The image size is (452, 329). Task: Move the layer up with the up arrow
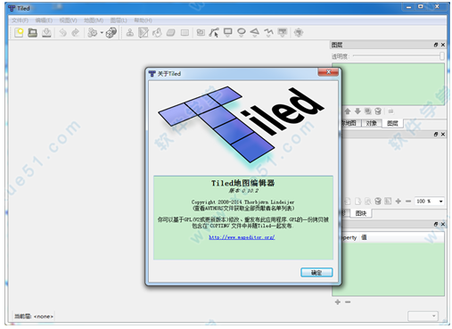(348, 111)
